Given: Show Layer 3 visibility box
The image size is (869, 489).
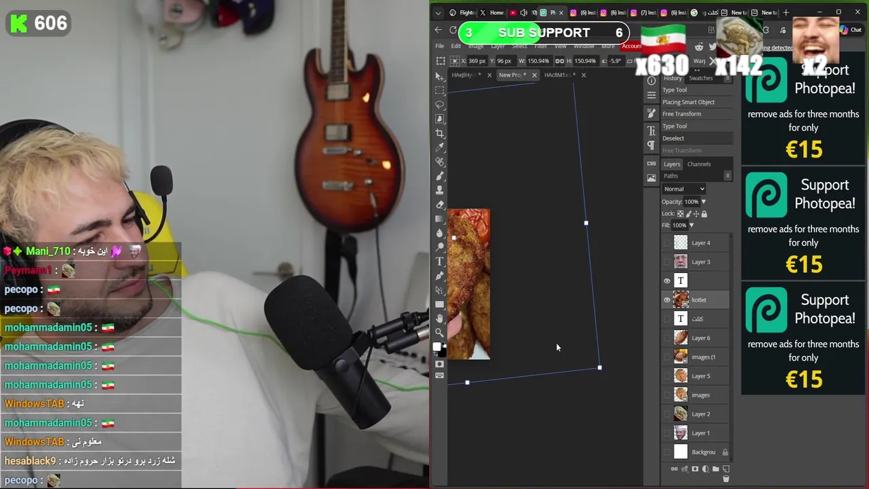Looking at the screenshot, I should pos(667,261).
